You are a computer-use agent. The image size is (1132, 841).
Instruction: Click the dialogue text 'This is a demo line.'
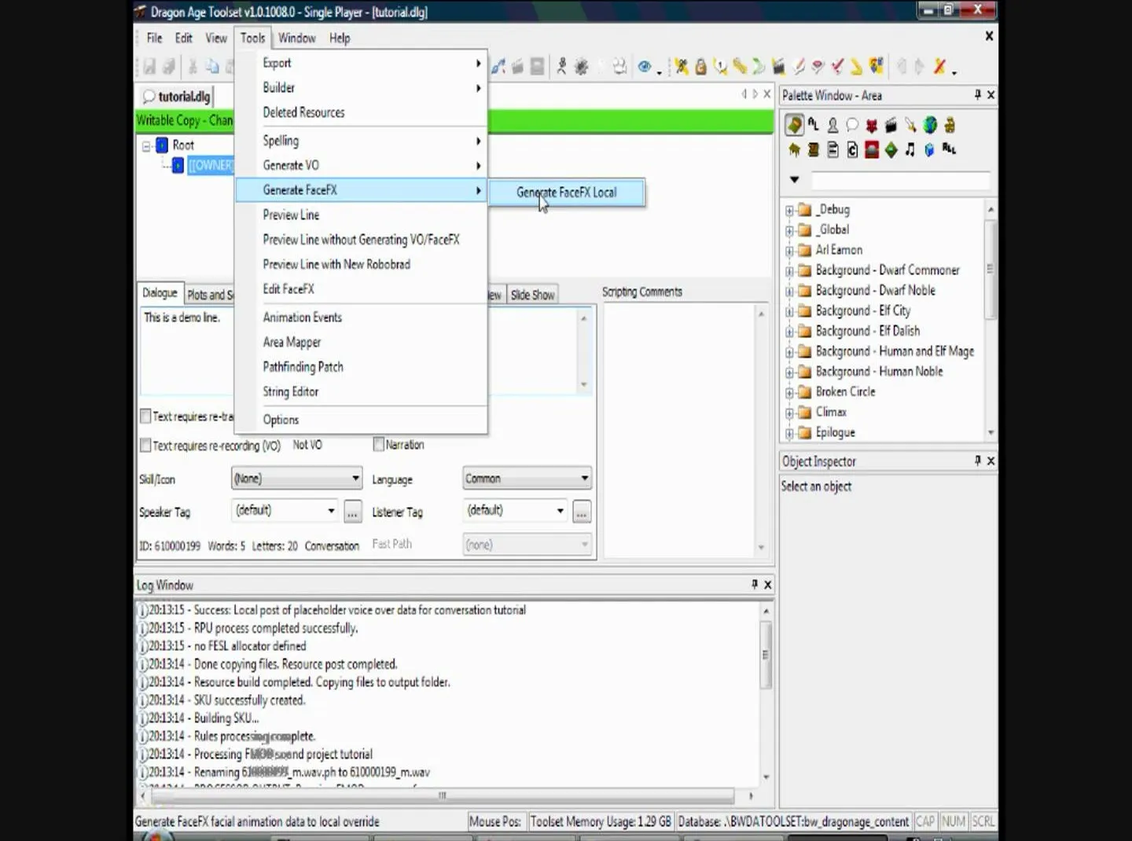click(x=182, y=318)
